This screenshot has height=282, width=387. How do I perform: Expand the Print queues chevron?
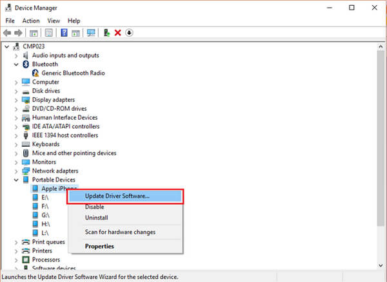(x=16, y=242)
